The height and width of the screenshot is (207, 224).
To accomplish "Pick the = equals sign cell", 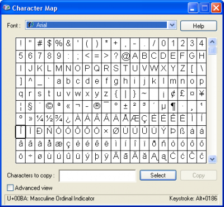I will pyautogui.click(x=97, y=57).
